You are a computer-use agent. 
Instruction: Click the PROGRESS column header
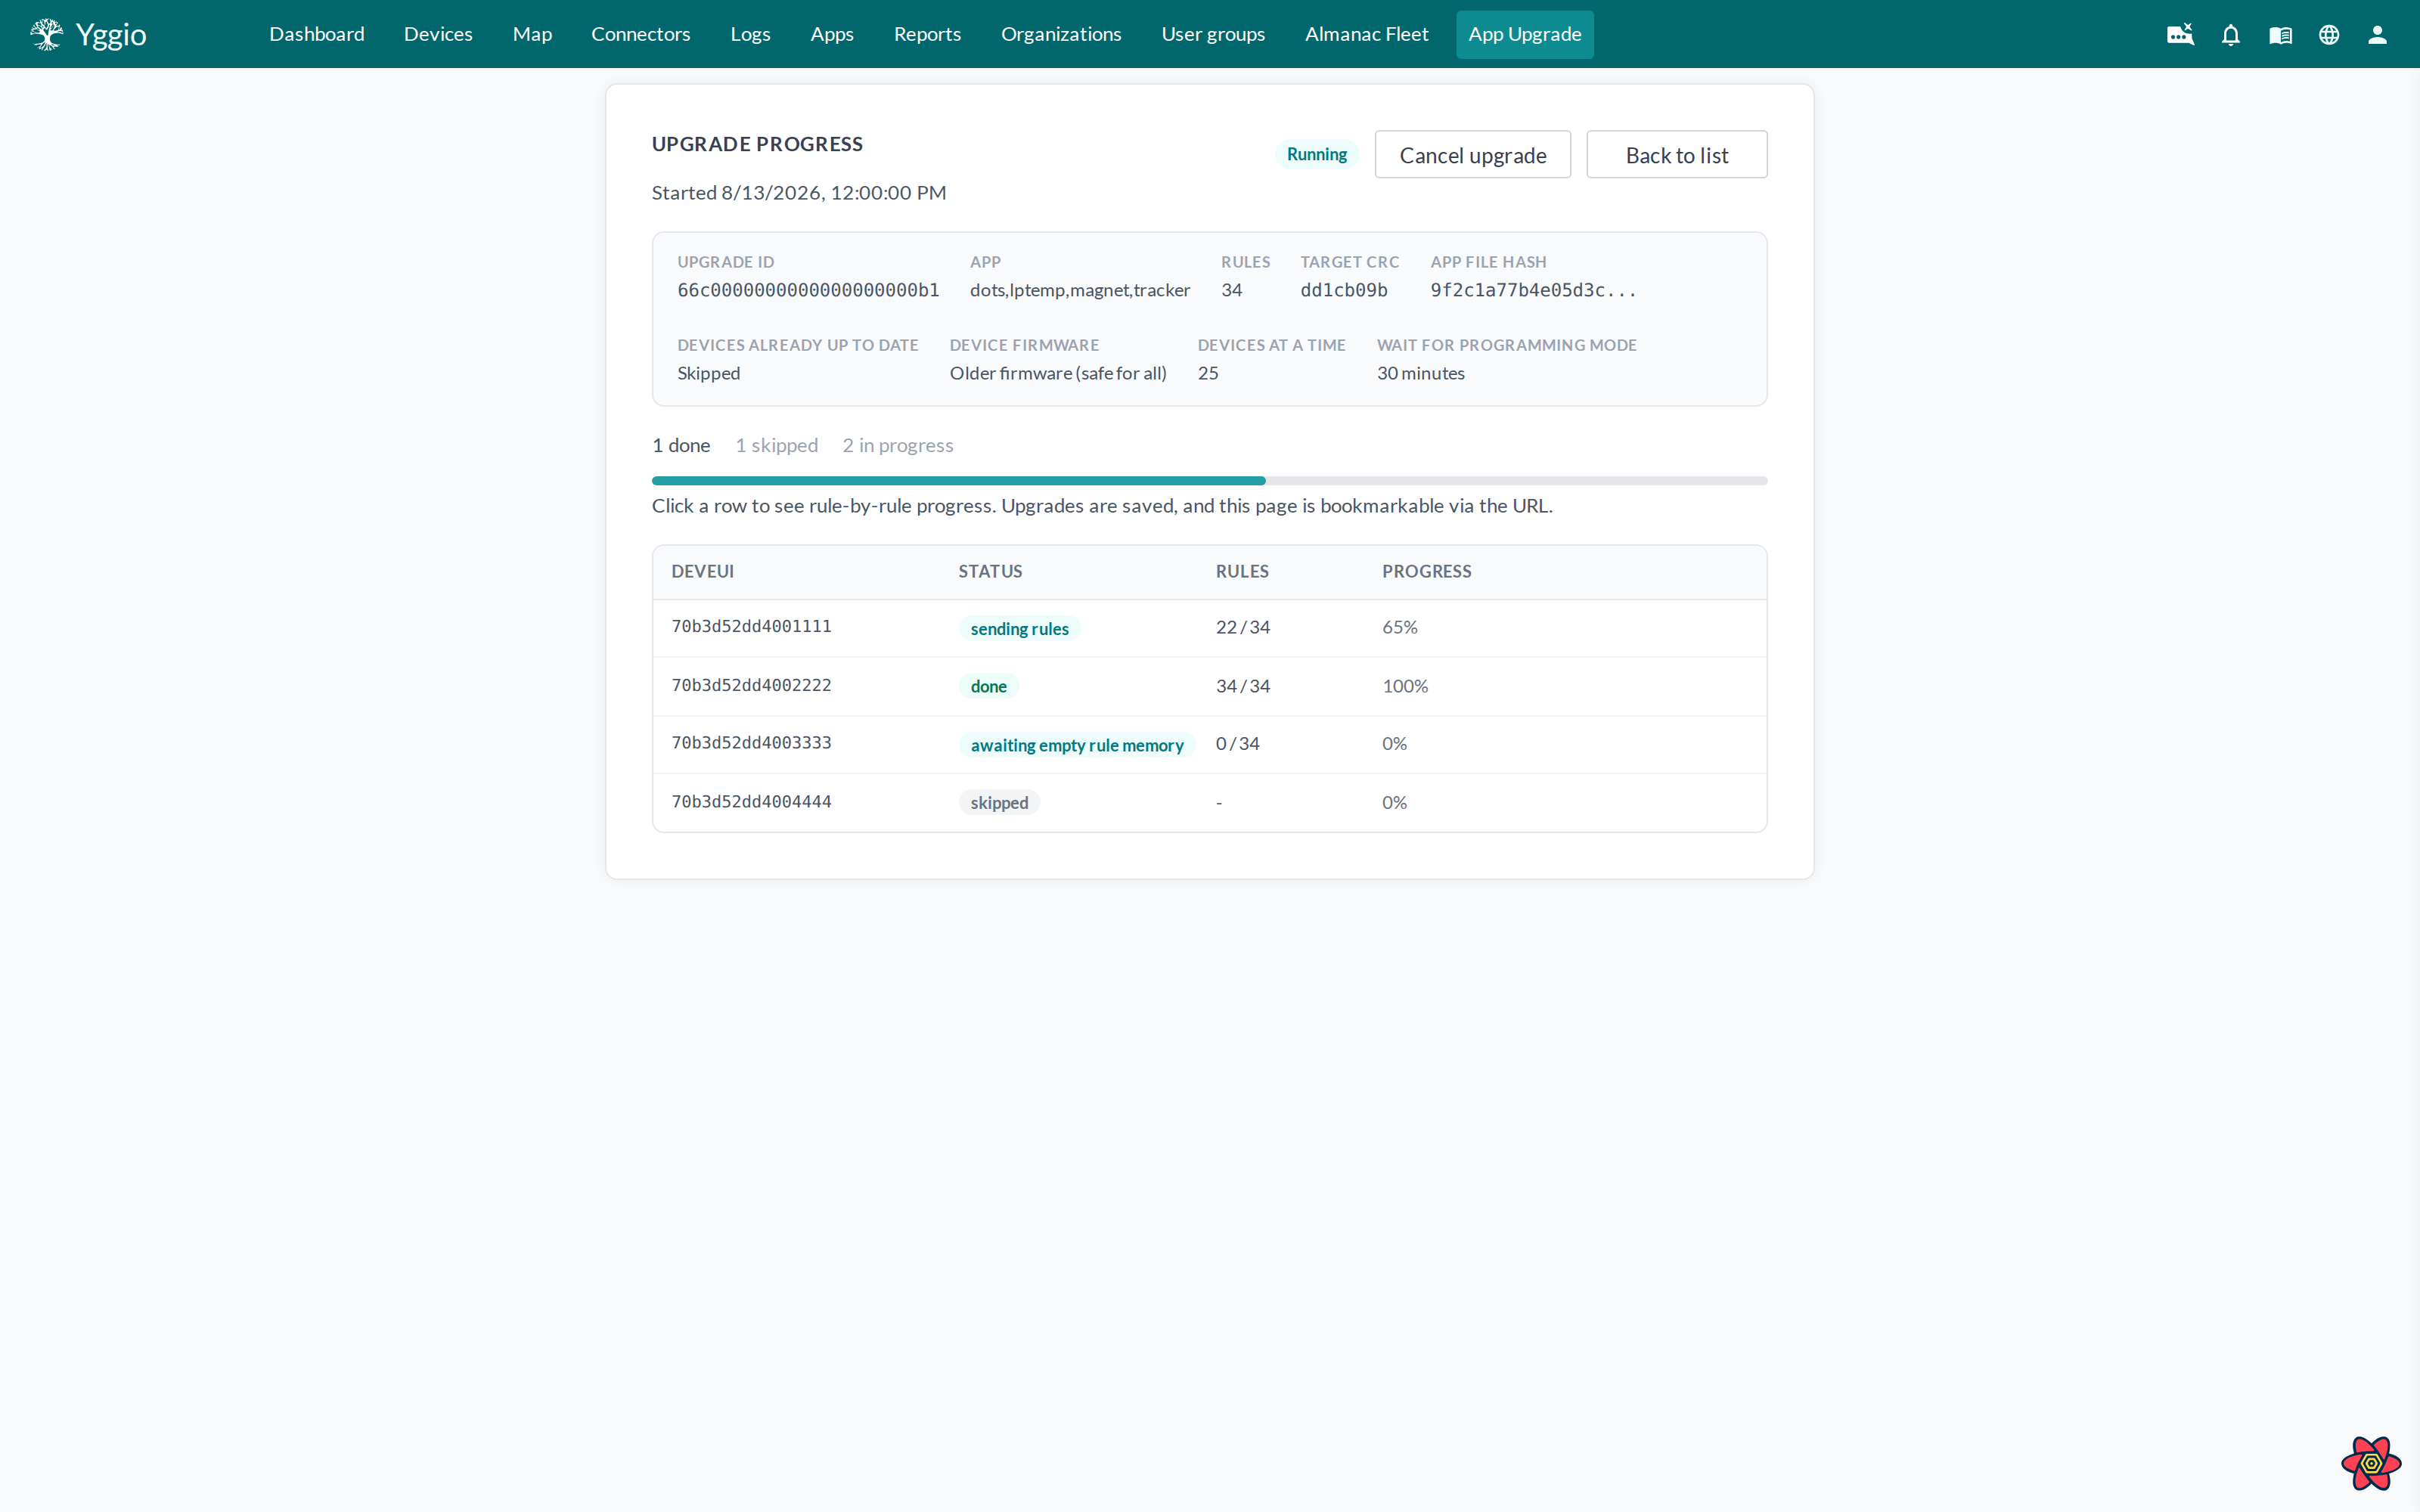click(x=1426, y=571)
